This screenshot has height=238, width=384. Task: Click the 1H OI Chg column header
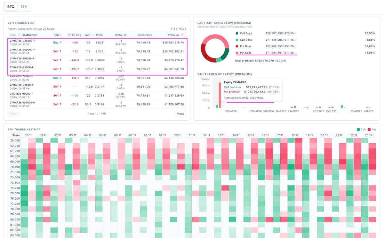(x=75, y=35)
